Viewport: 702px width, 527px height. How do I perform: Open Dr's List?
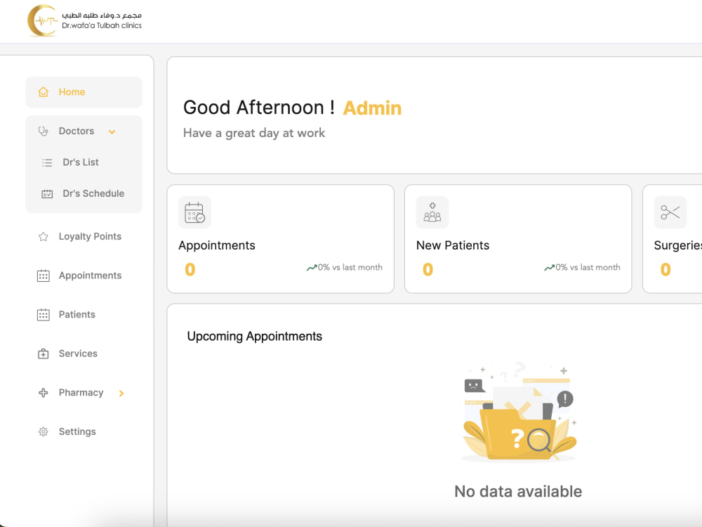pyautogui.click(x=81, y=162)
